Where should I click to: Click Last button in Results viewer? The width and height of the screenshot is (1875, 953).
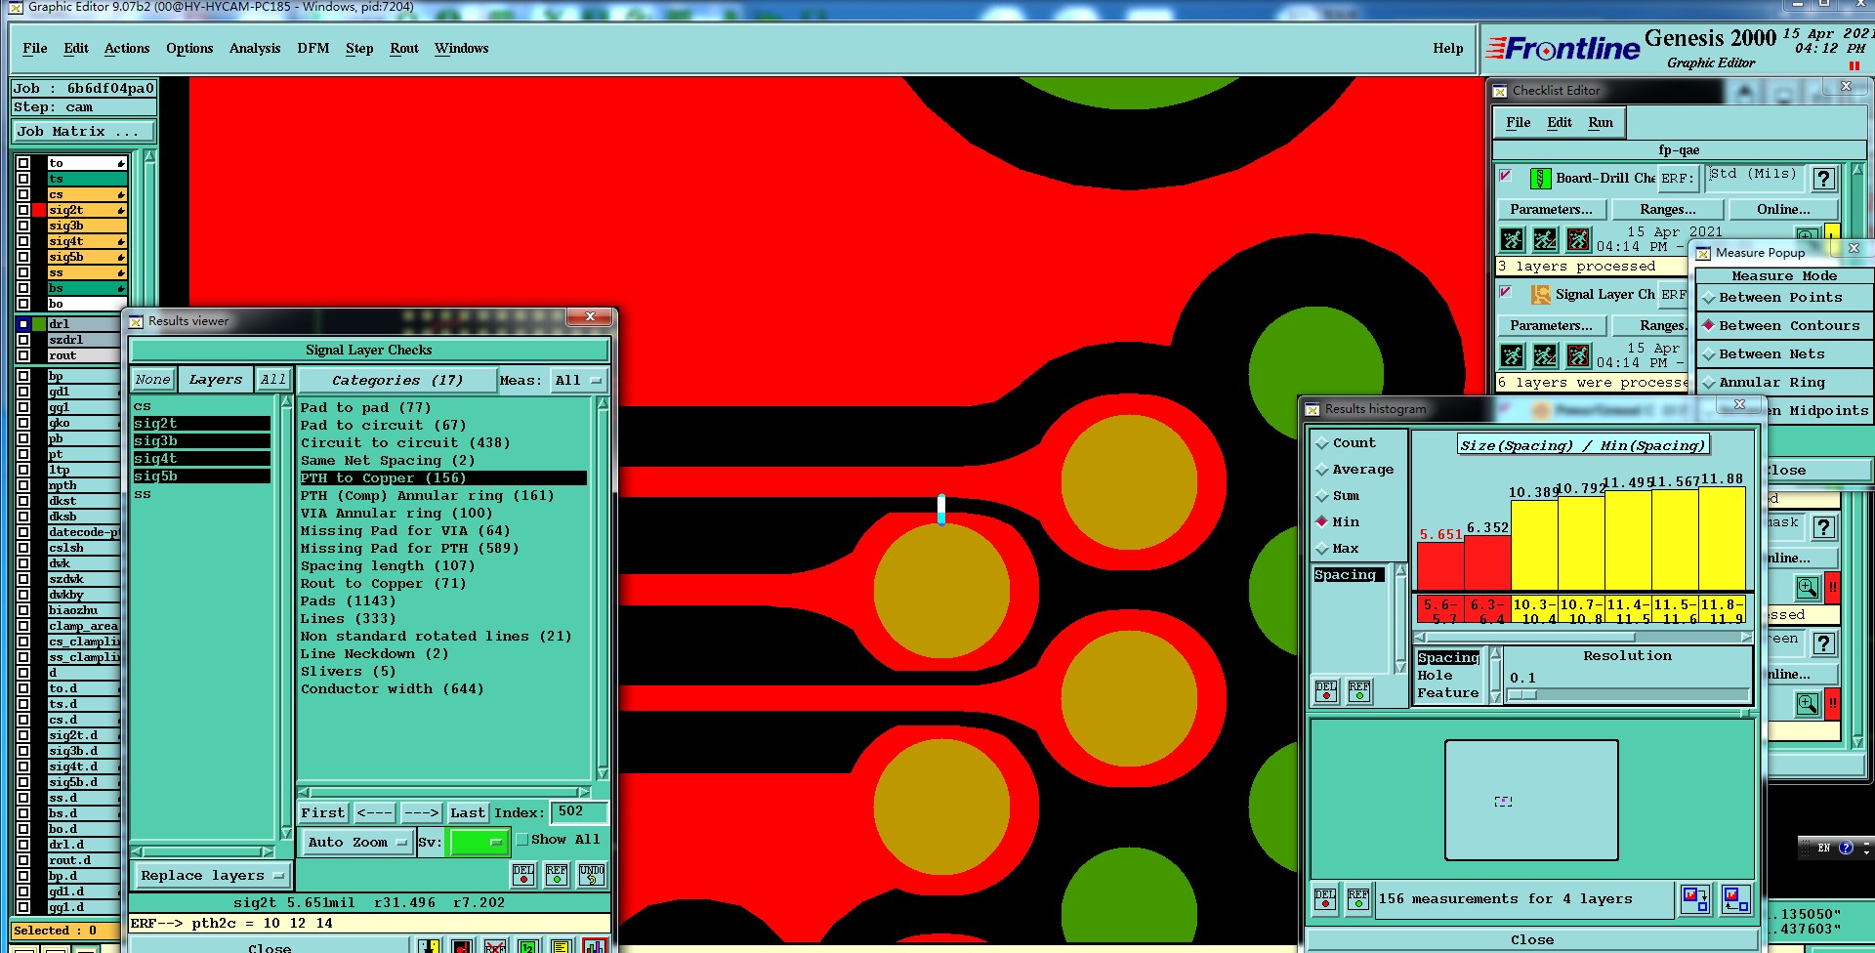pyautogui.click(x=468, y=813)
